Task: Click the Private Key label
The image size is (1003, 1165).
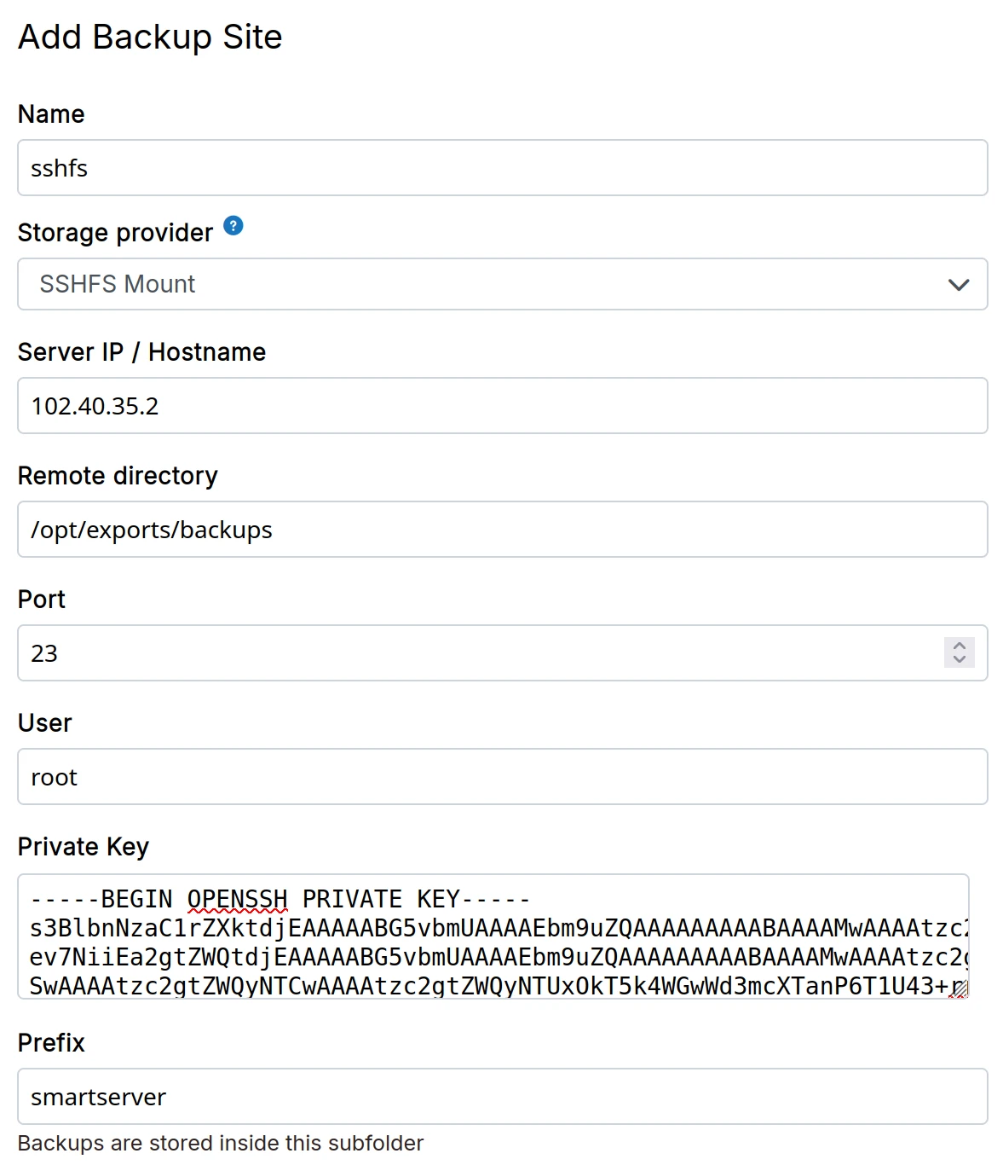Action: click(84, 847)
